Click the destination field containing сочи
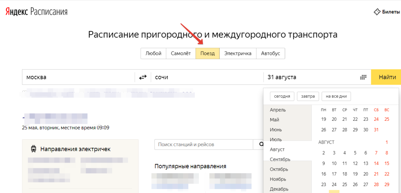The image size is (401, 193). [x=207, y=77]
